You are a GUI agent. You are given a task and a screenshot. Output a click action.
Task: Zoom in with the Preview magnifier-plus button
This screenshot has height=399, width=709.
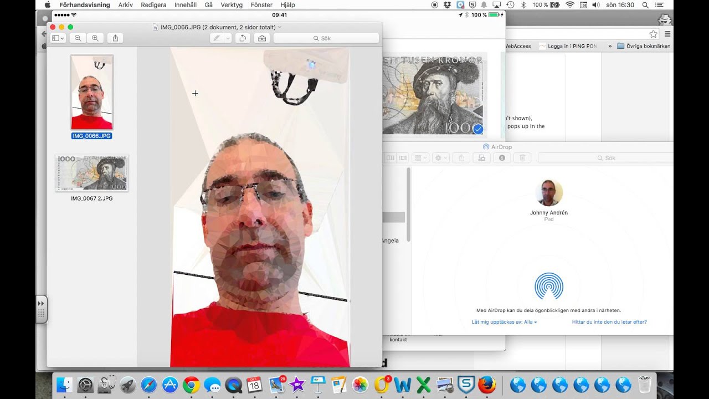(x=95, y=38)
